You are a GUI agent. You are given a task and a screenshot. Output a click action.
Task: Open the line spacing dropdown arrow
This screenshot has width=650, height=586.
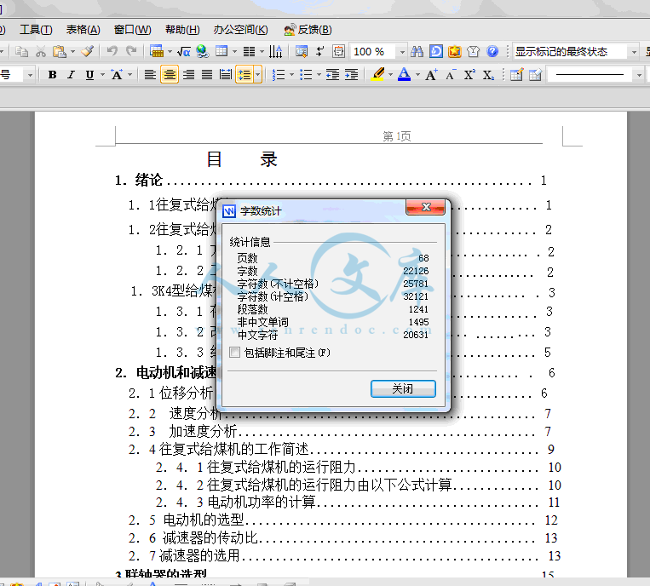258,75
